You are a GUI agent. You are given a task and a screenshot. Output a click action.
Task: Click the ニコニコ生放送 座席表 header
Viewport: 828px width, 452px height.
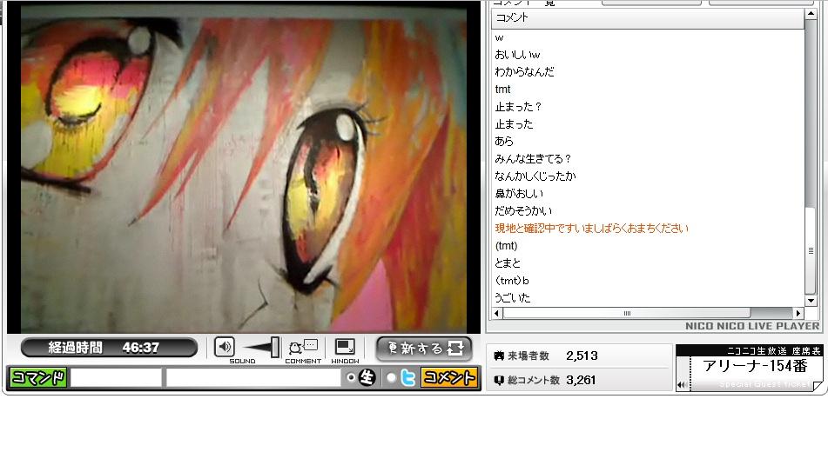(x=774, y=351)
